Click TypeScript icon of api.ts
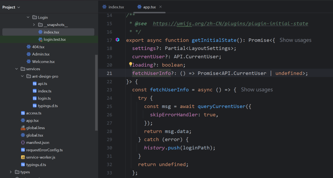The width and height of the screenshot is (333, 178). 34,84
